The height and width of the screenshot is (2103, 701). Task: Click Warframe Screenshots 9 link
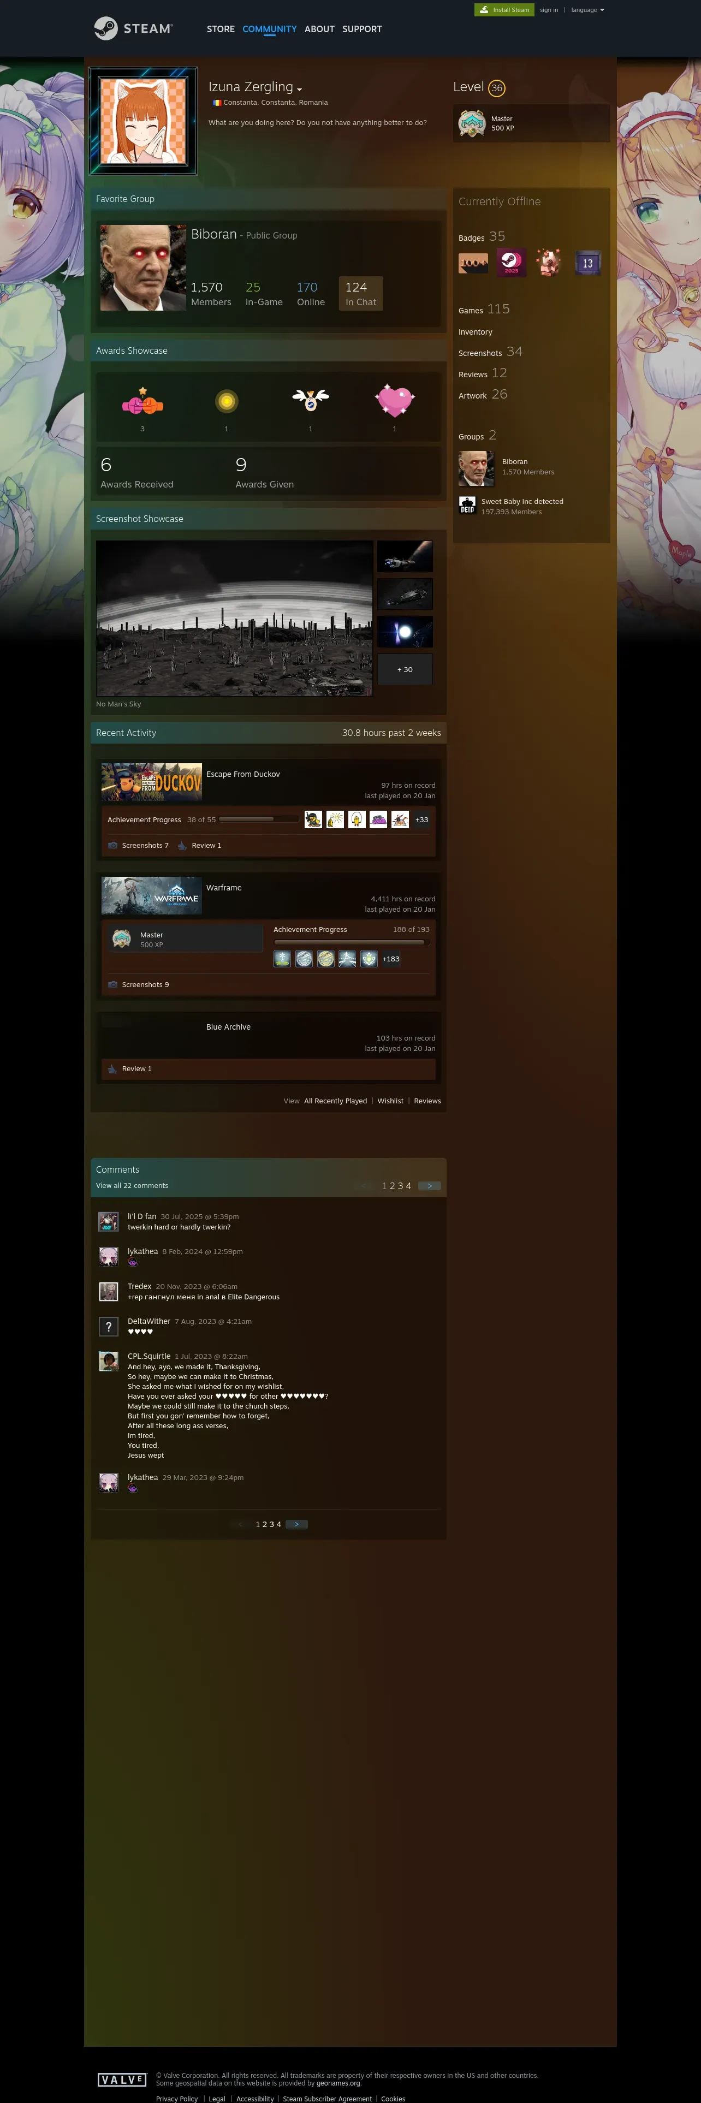click(145, 984)
